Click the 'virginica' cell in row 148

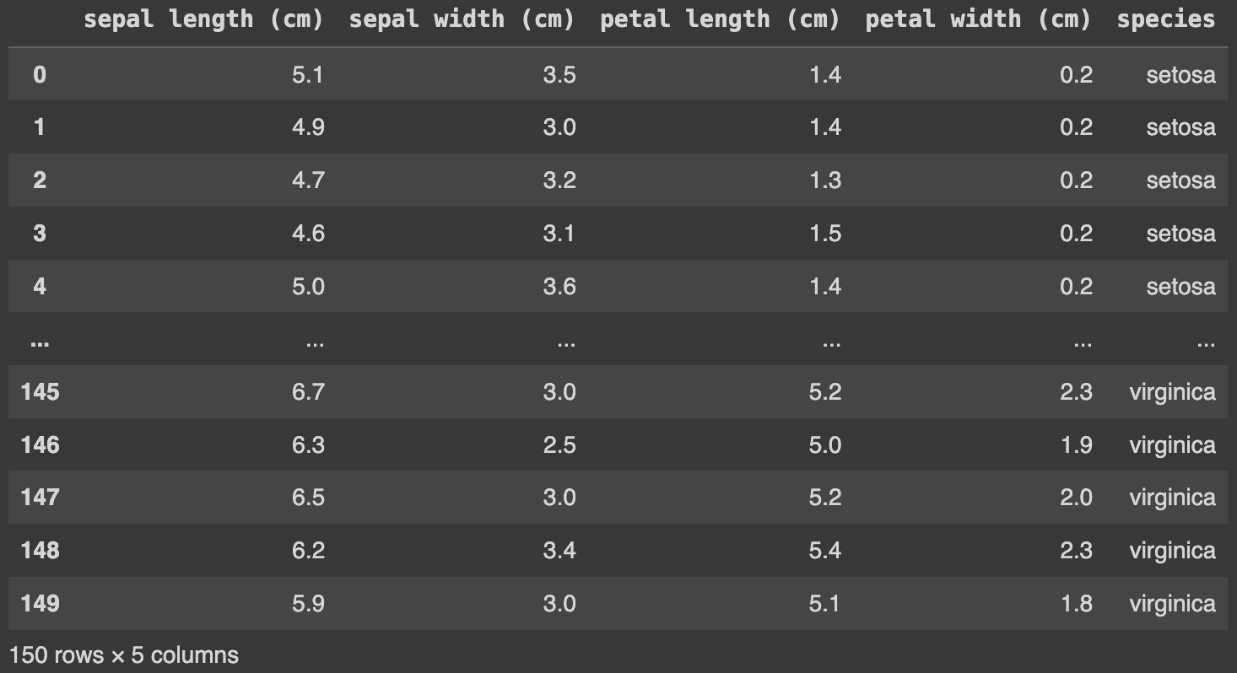tap(1172, 551)
